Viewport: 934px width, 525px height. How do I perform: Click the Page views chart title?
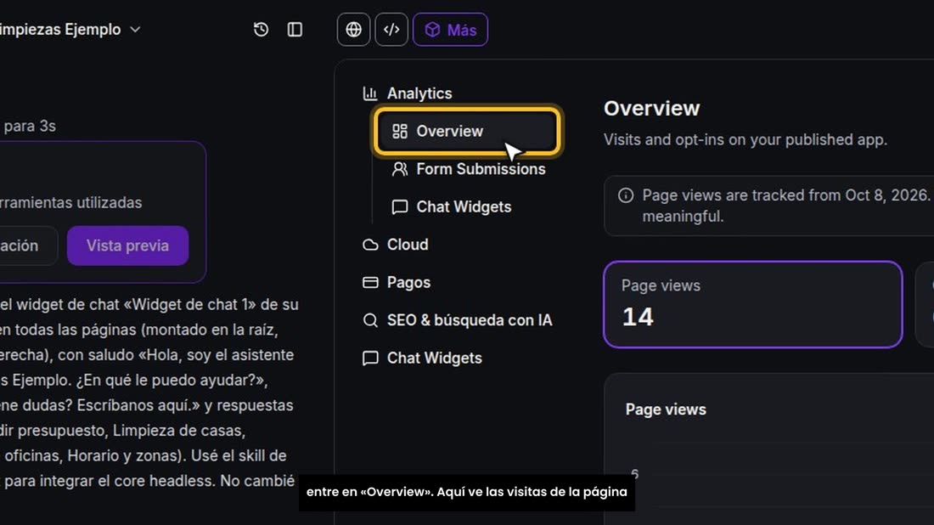coord(666,409)
